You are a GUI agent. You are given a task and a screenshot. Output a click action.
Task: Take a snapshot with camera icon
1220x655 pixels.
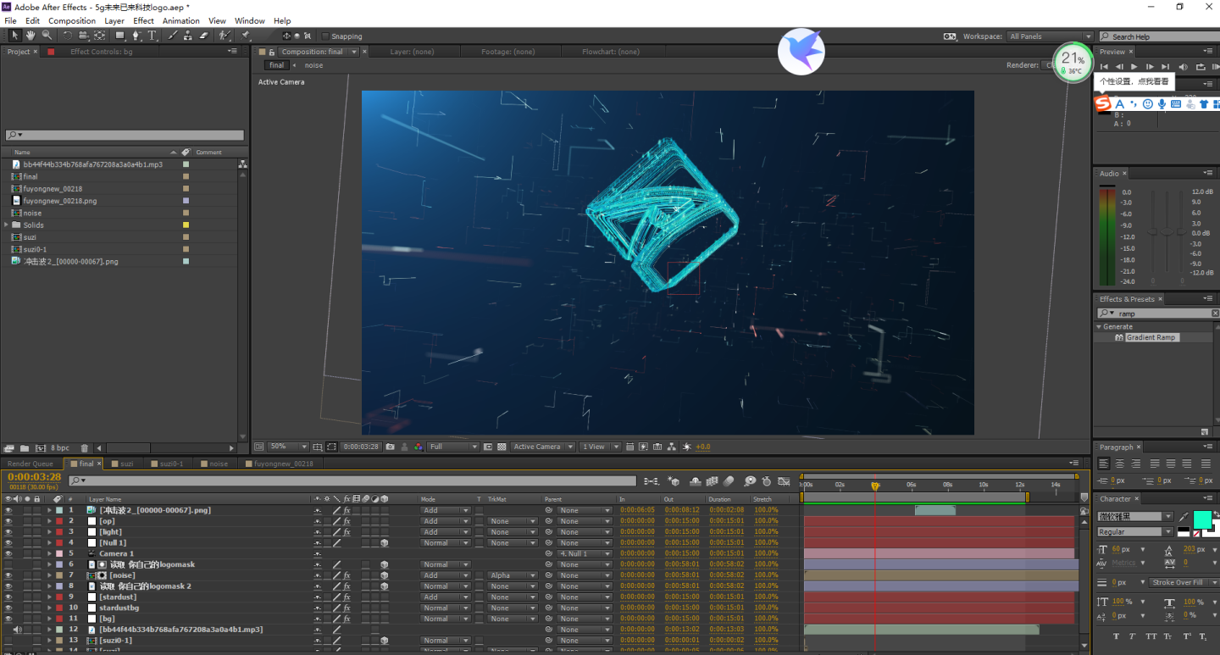390,447
